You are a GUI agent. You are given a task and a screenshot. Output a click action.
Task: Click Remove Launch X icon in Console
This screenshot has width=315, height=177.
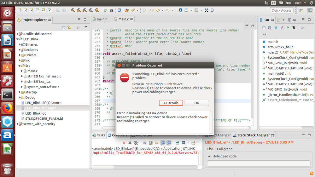coord(130,143)
